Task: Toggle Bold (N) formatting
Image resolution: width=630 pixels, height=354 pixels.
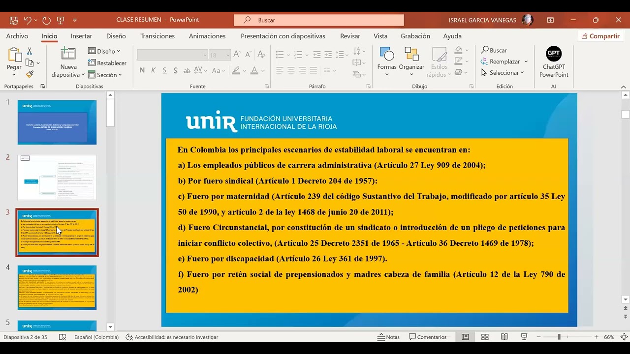Action: [142, 70]
